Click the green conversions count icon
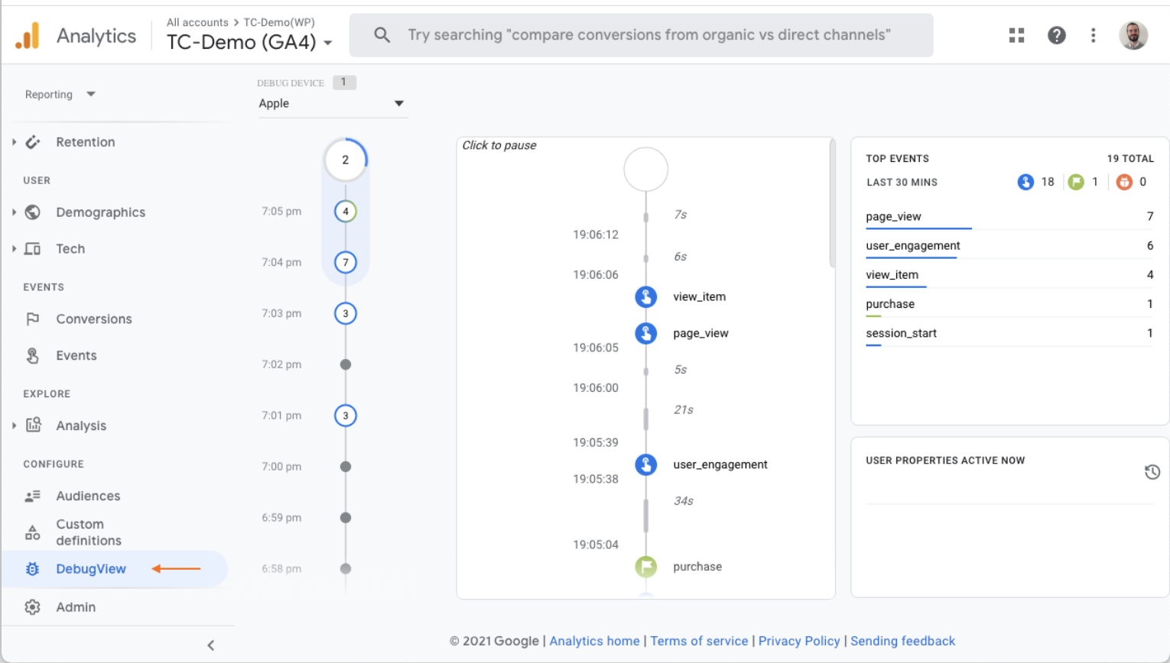The width and height of the screenshot is (1170, 663). click(x=1076, y=182)
